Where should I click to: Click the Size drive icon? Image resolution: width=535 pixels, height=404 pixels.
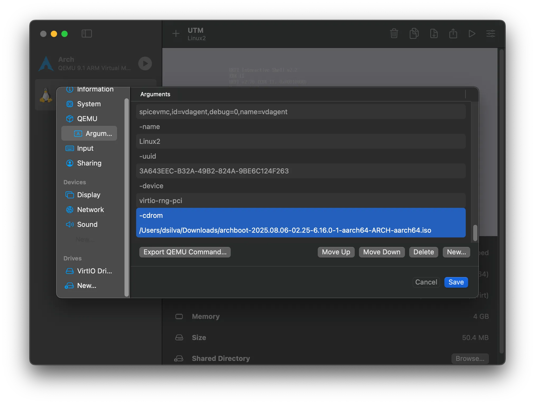pyautogui.click(x=179, y=338)
